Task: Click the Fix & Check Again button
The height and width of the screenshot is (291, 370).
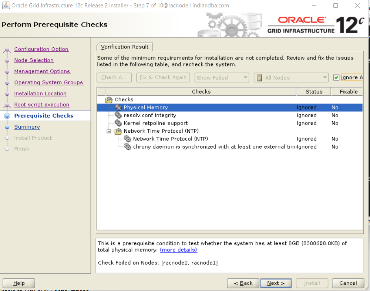Action: point(163,78)
